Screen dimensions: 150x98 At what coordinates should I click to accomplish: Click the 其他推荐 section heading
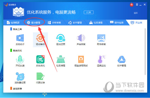[x=17, y=89]
